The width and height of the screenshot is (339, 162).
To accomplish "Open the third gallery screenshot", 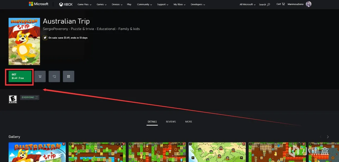I will [157, 152].
